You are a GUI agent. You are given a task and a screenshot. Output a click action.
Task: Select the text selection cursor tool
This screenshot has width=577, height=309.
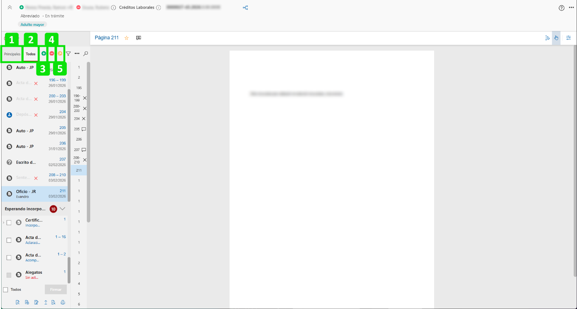[x=547, y=38]
